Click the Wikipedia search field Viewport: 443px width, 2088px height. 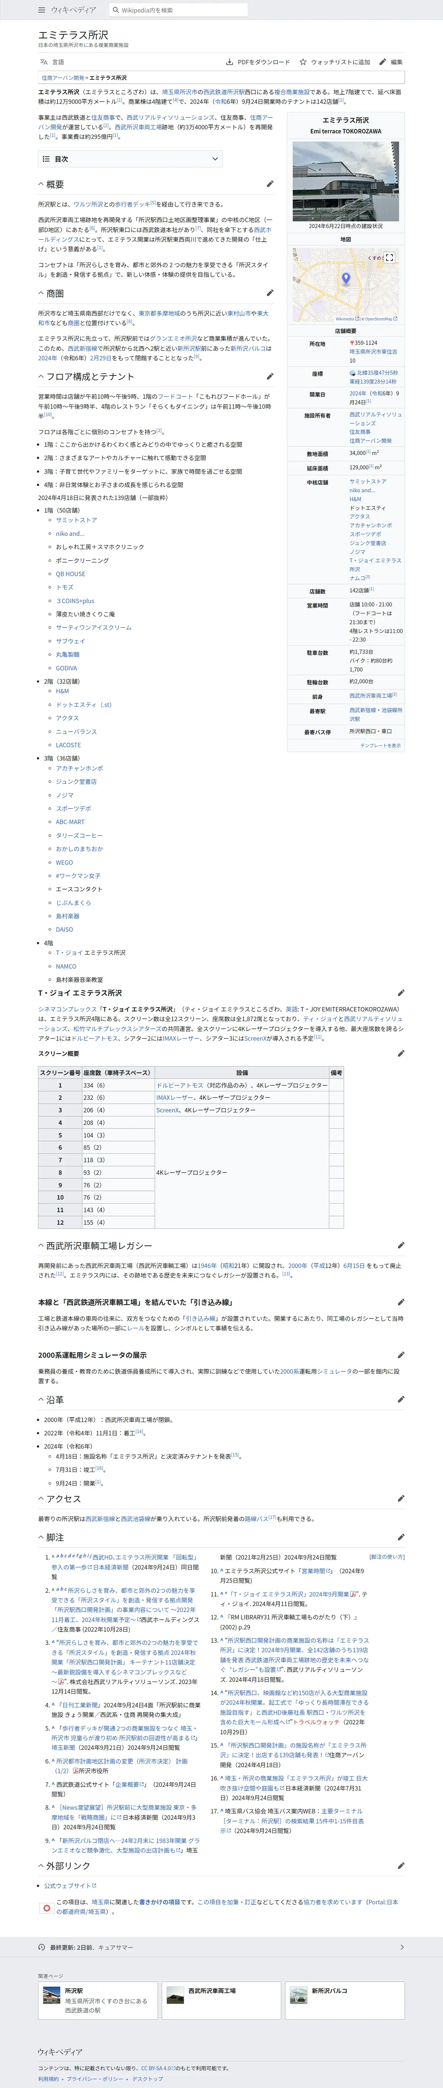pyautogui.click(x=179, y=10)
